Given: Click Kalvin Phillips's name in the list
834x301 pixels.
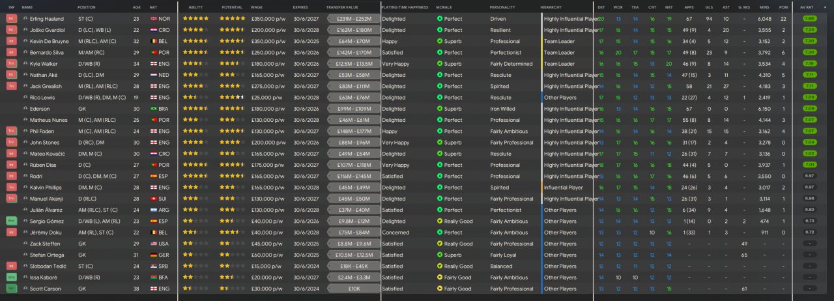Looking at the screenshot, I should click(x=46, y=187).
